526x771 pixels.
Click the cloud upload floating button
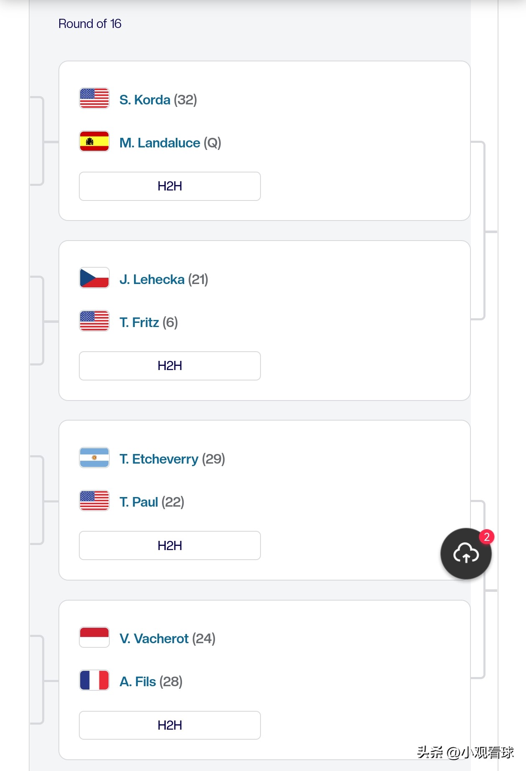(x=465, y=553)
